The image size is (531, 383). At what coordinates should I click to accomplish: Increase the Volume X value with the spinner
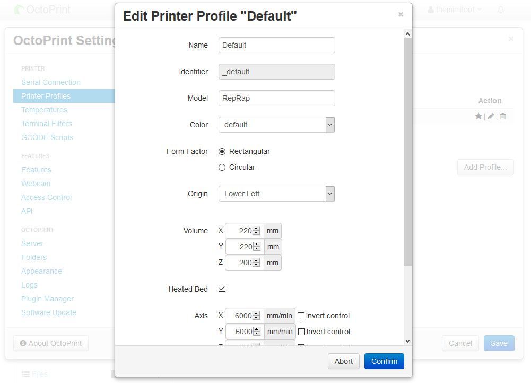(x=256, y=229)
